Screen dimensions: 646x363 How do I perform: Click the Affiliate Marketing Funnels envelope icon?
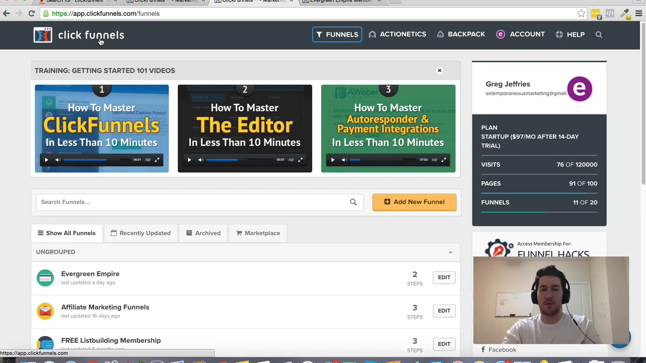tap(45, 311)
